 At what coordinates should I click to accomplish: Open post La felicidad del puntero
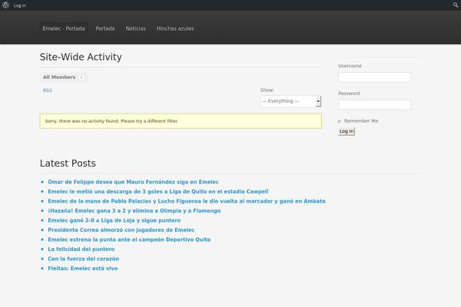[81, 249]
